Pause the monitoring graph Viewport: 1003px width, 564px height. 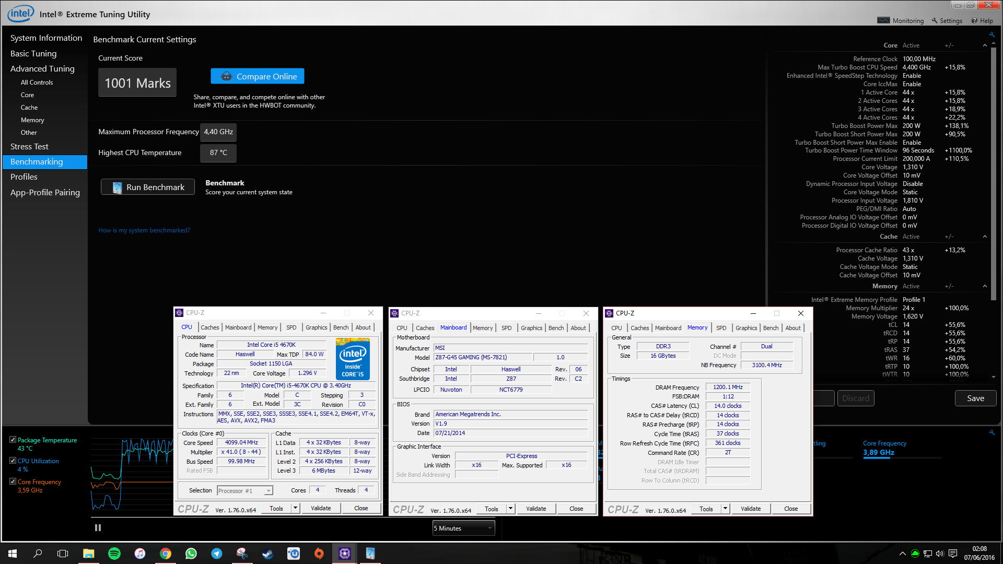(98, 528)
